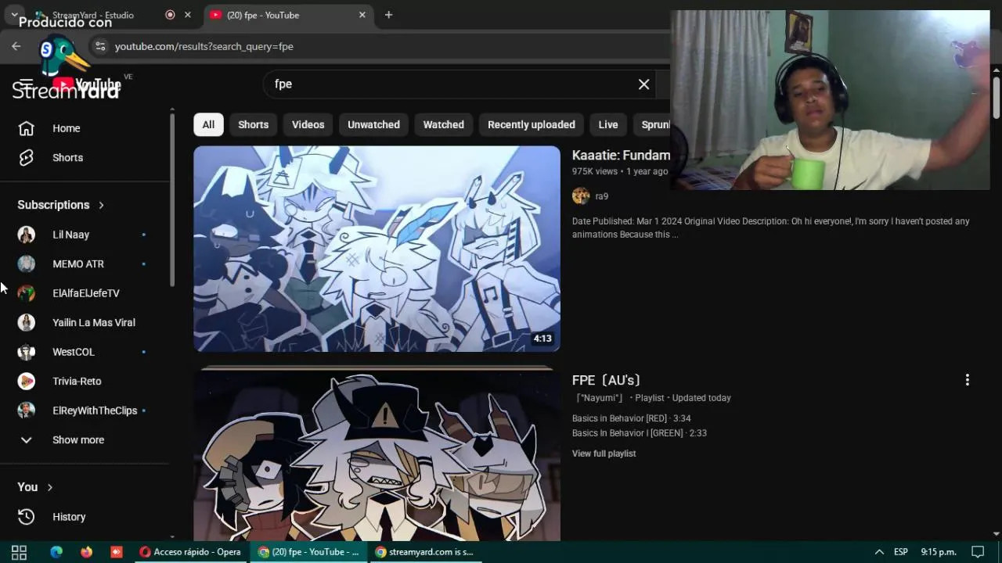
Task: Open more options for FPE (AU's) playlist
Action: [967, 380]
